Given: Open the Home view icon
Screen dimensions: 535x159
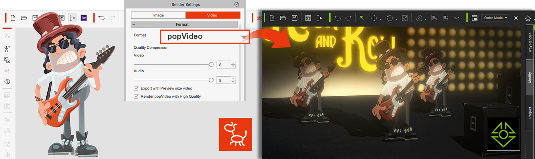Looking at the screenshot, I should (x=528, y=18).
